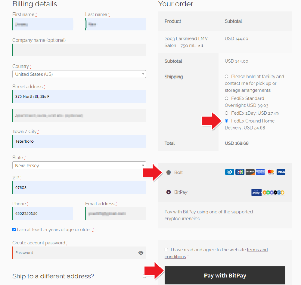Screen dimensions: 301x285
Task: Click the Town / City field
Action: (x=79, y=141)
